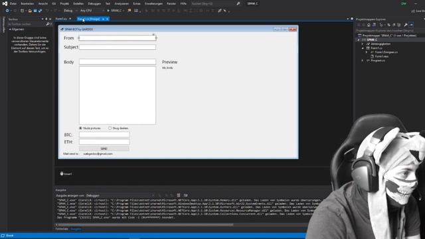
Task: Open the Any CPU platform dropdown
Action: click(x=92, y=11)
